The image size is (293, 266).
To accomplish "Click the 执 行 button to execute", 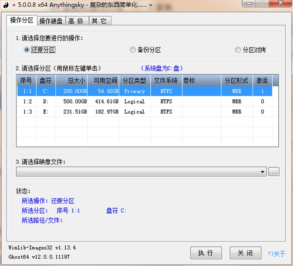I will (x=206, y=253).
